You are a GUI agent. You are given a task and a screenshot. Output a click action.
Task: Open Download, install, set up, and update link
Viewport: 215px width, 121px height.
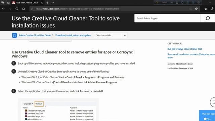(x=73, y=35)
